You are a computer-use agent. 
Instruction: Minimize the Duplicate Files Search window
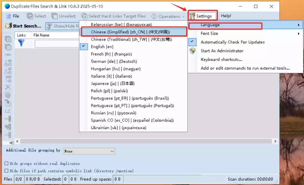pyautogui.click(x=240, y=6)
